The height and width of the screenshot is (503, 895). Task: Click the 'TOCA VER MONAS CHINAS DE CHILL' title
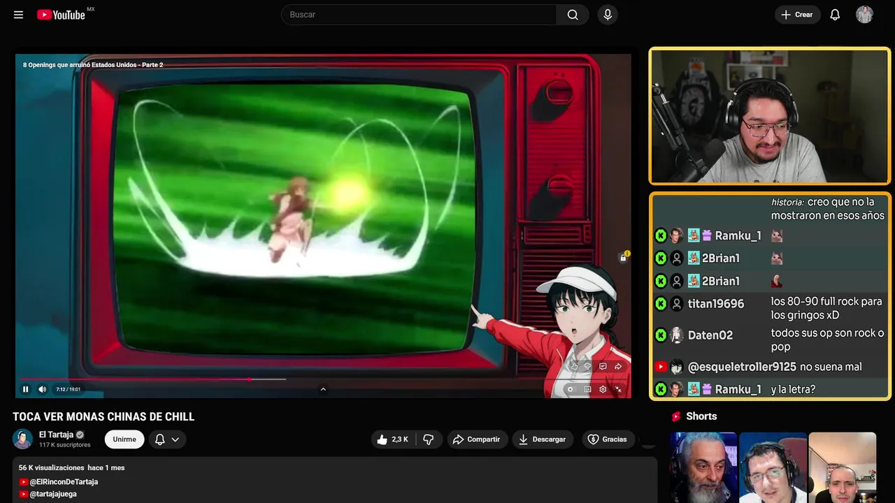point(103,417)
